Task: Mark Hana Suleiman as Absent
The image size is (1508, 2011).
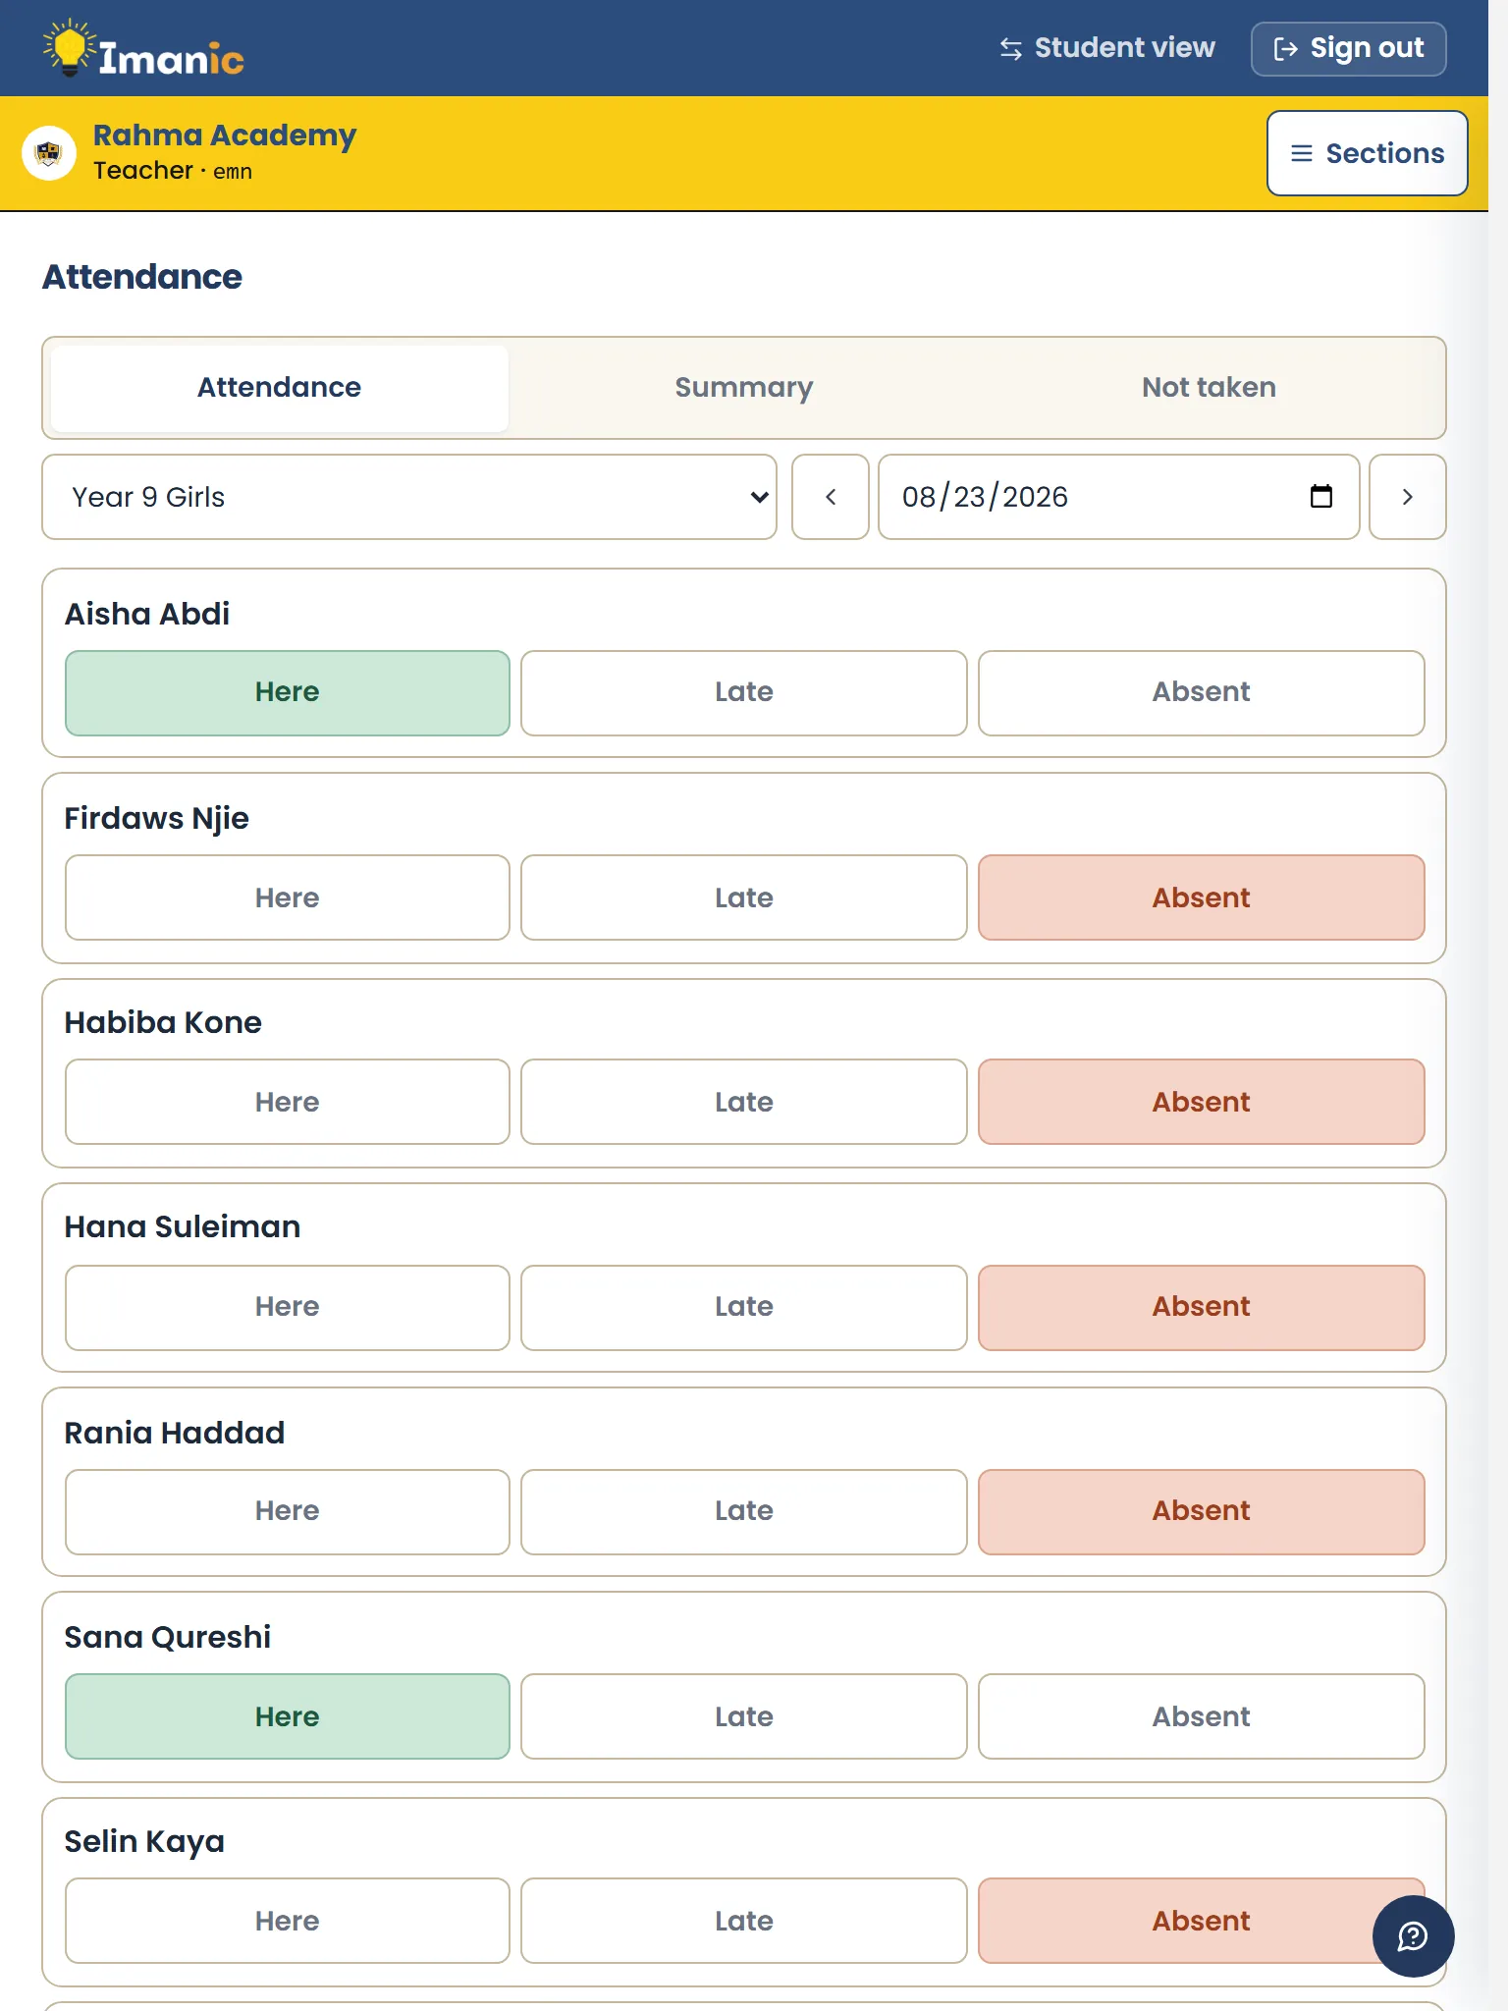Action: (1202, 1308)
